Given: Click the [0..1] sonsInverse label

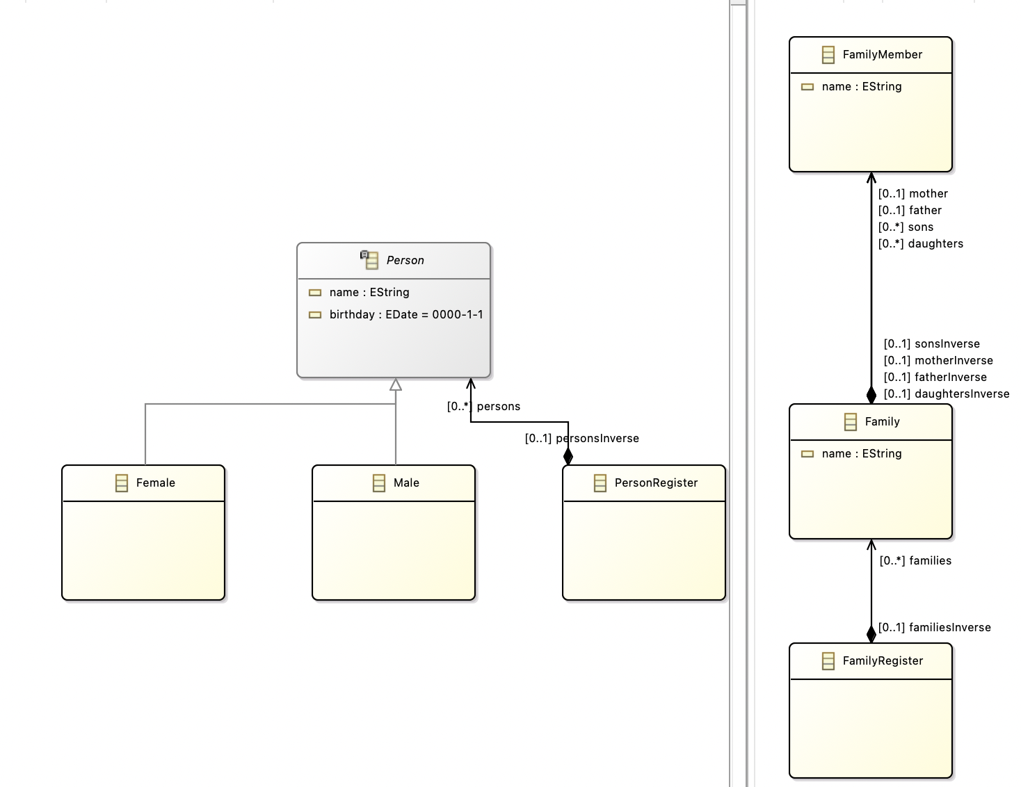Looking at the screenshot, I should [932, 344].
